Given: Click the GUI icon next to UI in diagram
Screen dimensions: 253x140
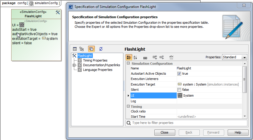Looking at the screenshot, I should (x=22, y=25).
